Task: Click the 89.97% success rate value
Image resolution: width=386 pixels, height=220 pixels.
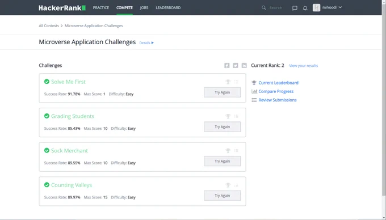Action: click(74, 197)
